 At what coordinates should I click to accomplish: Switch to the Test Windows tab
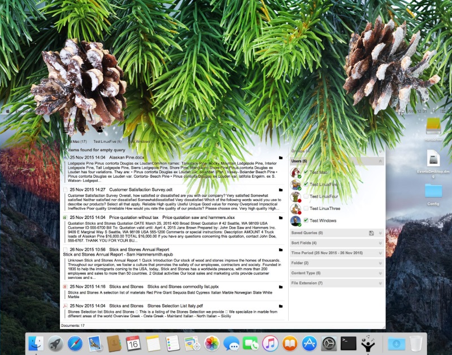pos(142,142)
